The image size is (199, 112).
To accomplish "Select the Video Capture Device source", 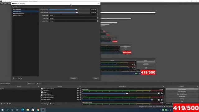I will pos(49,89).
